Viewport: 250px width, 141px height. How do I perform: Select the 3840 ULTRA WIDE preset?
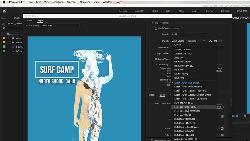(x=193, y=50)
